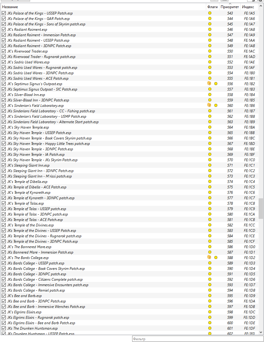Select row JKs Bards College - Immersive Encounters patch.esp
The width and height of the screenshot is (264, 342).
pyautogui.click(x=130, y=285)
